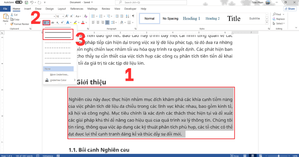Viewport: 299px width, 157px height.
Task: Open the References tab
Action: pyautogui.click(x=77, y=9)
